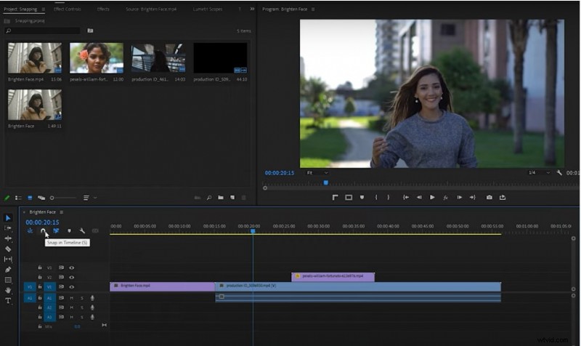Add marker in Program monitor
The image size is (581, 346).
point(362,197)
